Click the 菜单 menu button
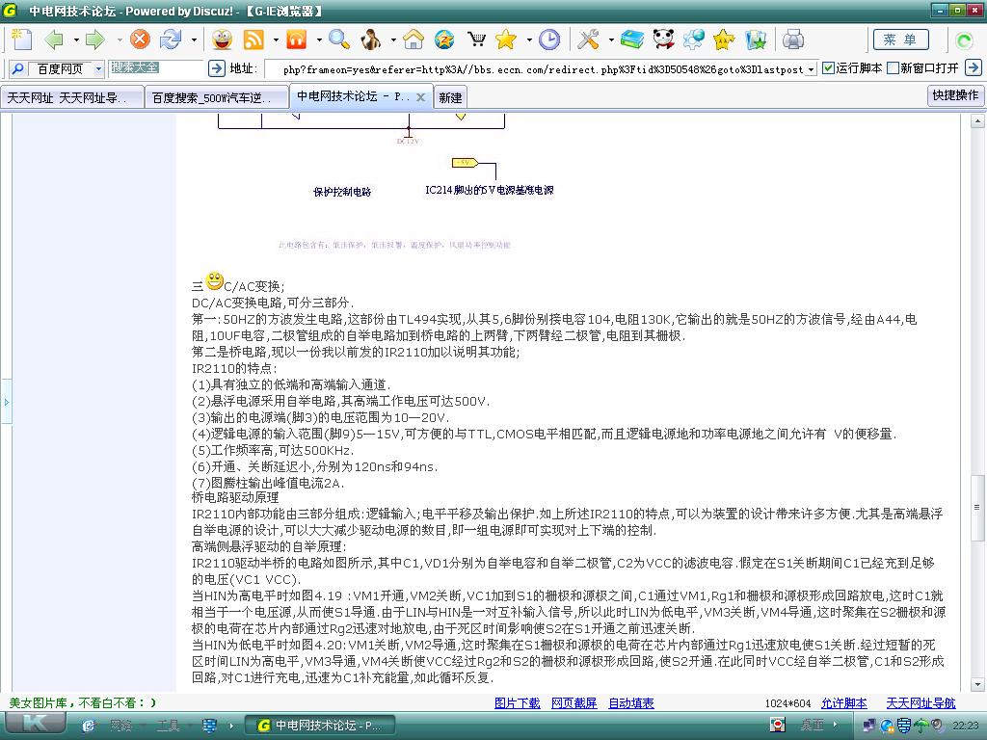 tap(901, 40)
